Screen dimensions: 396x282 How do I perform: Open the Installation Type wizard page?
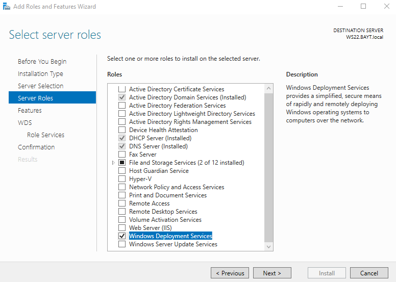pyautogui.click(x=40, y=74)
